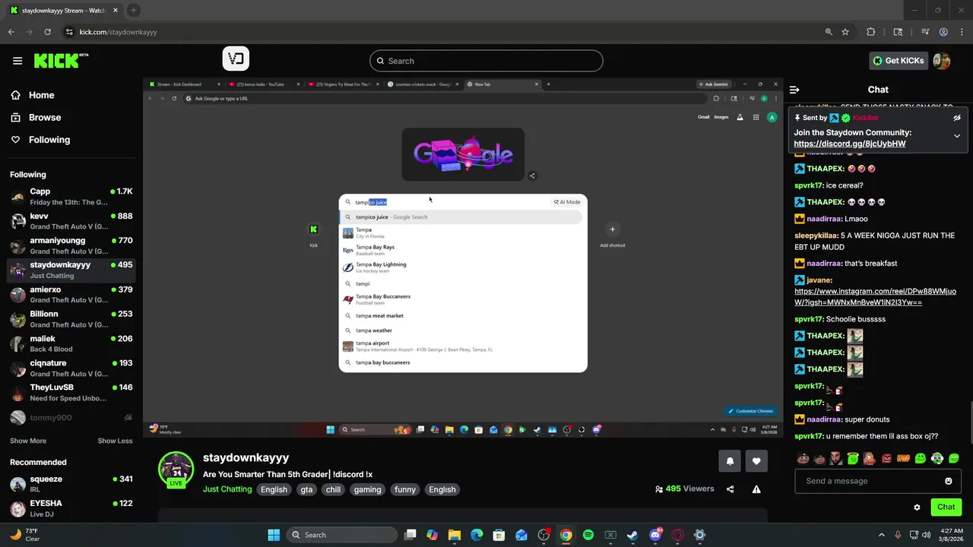Insert the headphones green emote
The image size is (973, 547).
(937, 458)
